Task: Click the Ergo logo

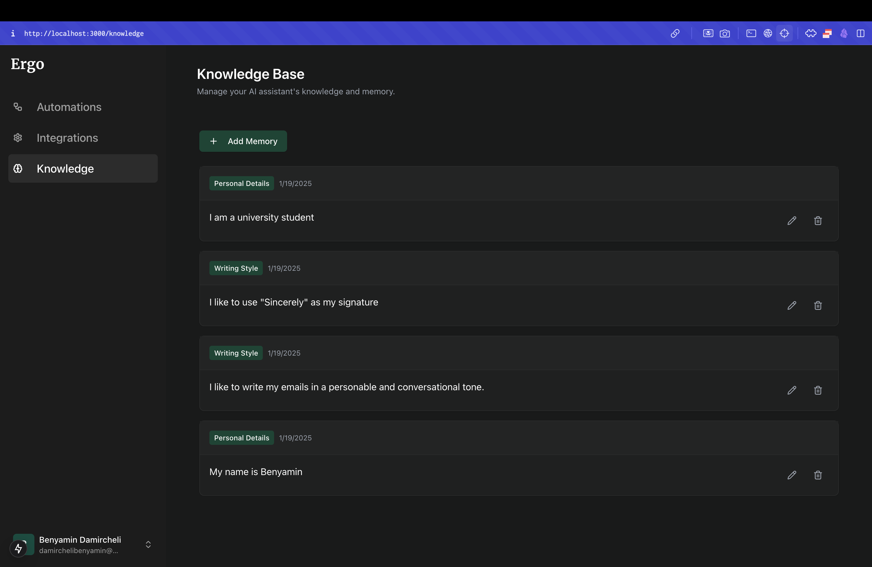Action: pos(28,64)
